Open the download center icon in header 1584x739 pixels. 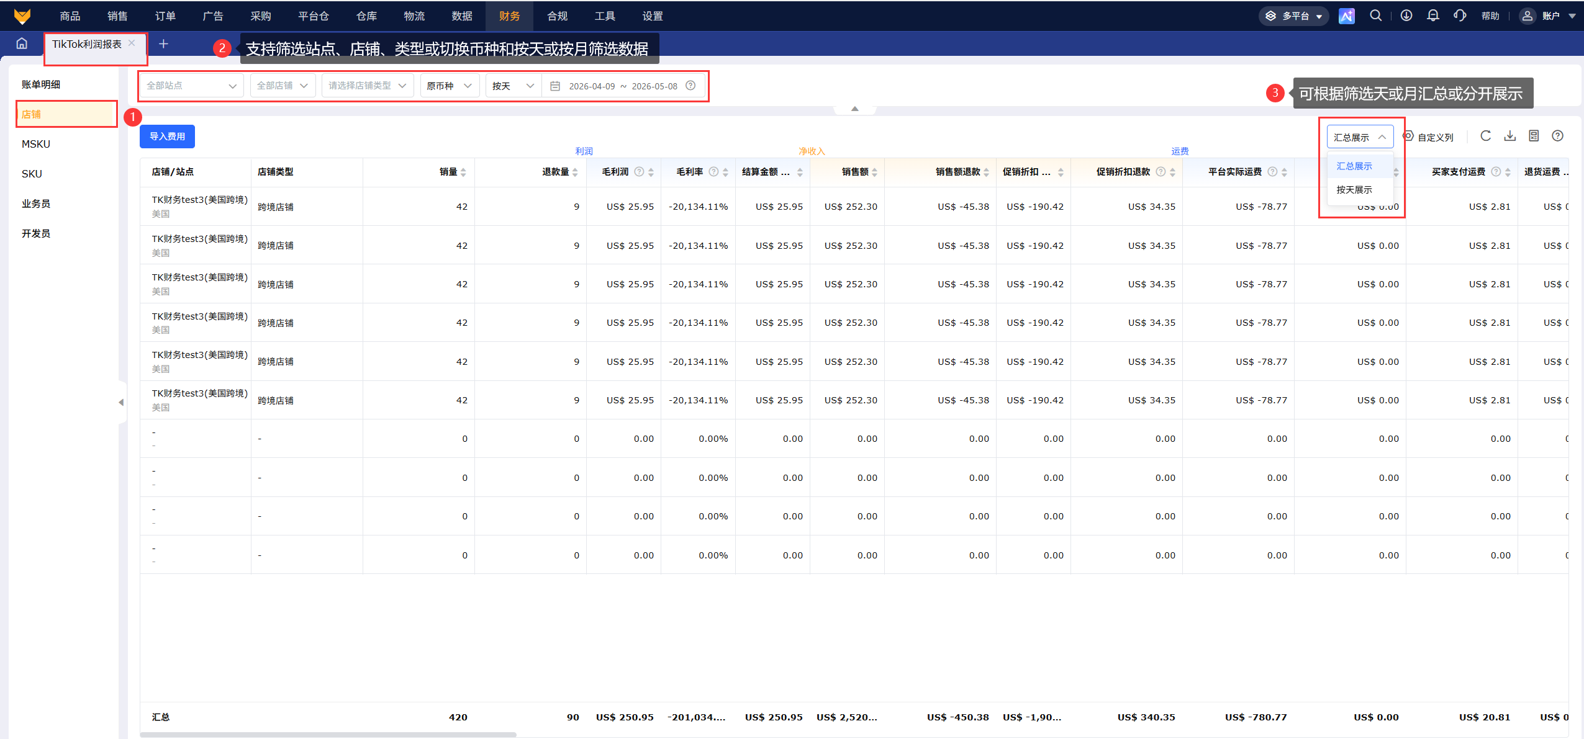[x=1406, y=16]
